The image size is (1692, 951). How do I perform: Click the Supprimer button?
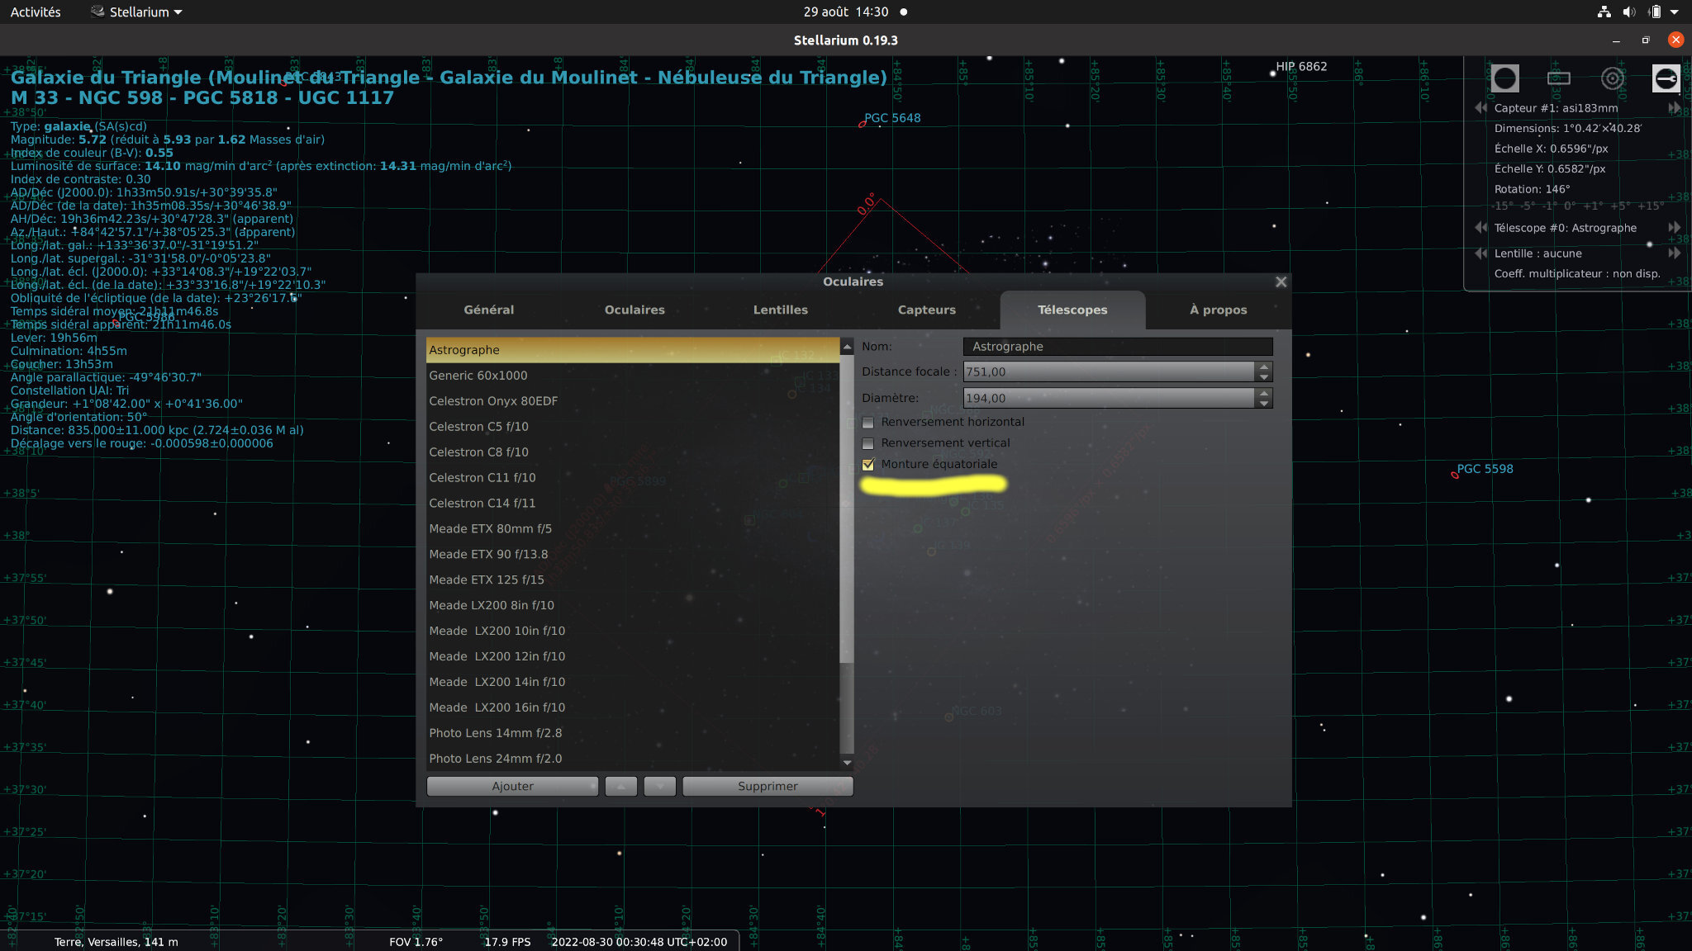pos(767,786)
